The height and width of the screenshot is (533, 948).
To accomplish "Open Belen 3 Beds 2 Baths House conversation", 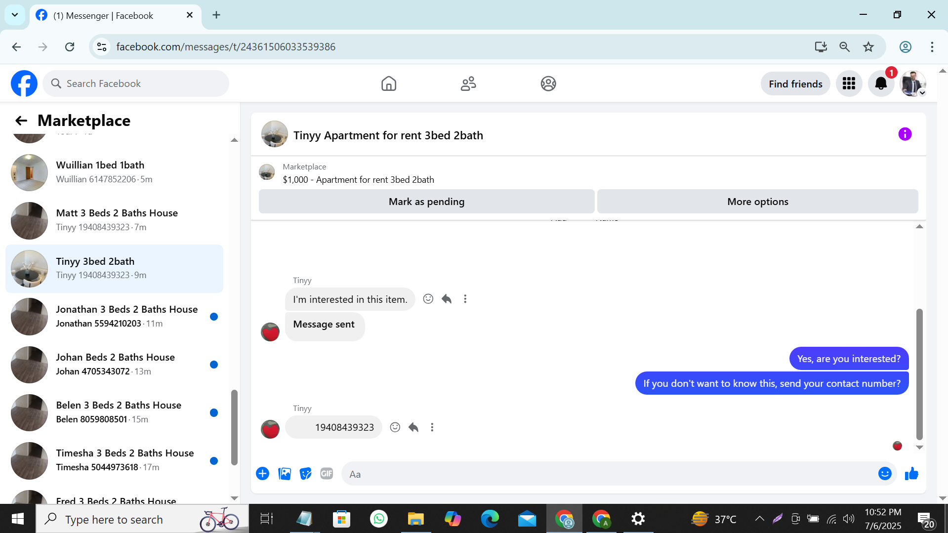I will click(114, 412).
